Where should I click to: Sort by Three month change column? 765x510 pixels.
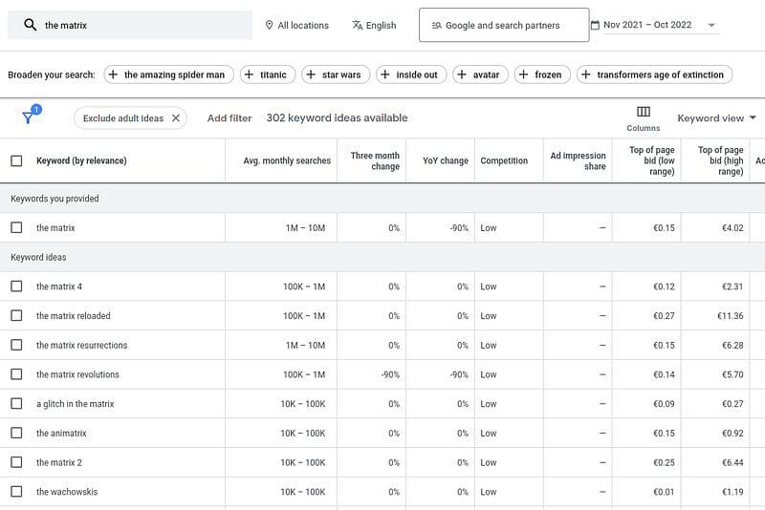375,160
